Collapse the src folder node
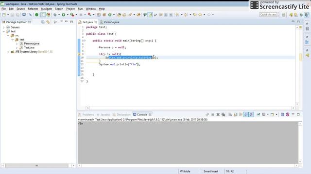Image resolution: width=311 pixels, height=174 pixels. pos(8,35)
